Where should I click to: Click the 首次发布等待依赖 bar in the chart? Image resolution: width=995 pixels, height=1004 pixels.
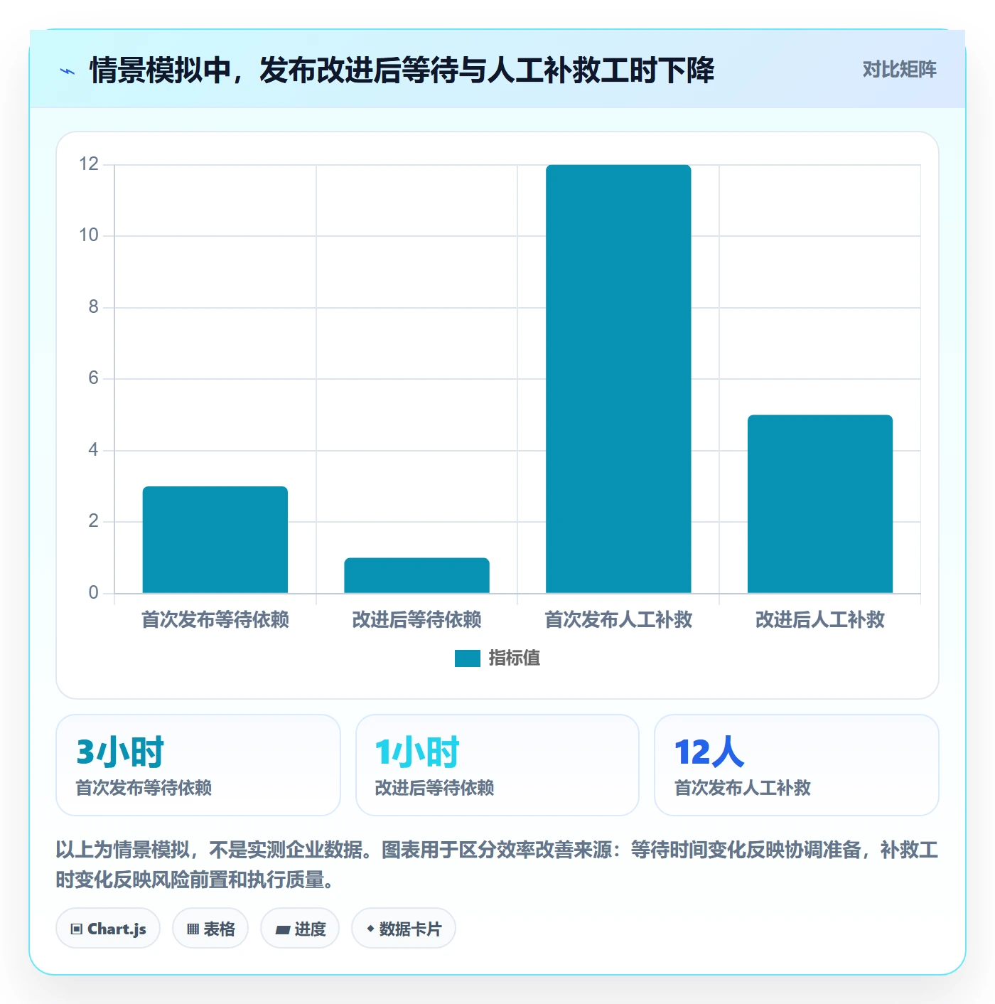click(x=215, y=540)
